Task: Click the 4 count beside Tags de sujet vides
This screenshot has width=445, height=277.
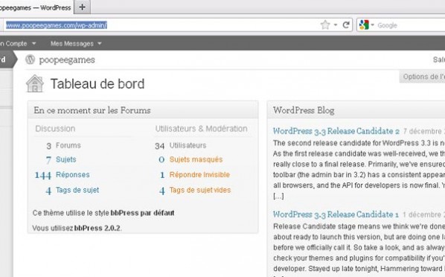Action: pyautogui.click(x=162, y=191)
